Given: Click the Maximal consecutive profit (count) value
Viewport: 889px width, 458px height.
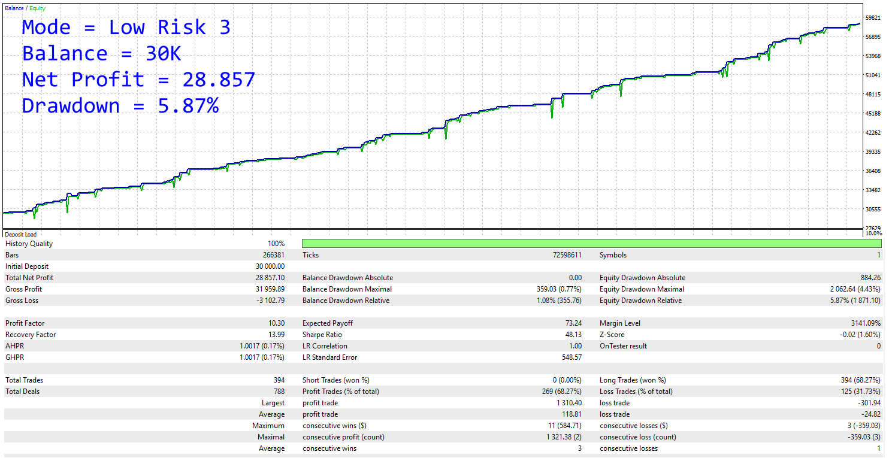Looking at the screenshot, I should (x=563, y=437).
